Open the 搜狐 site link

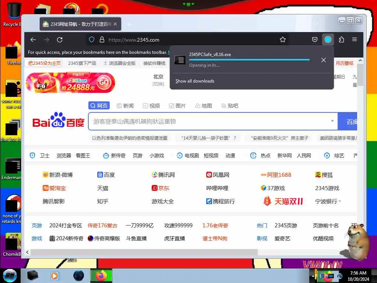click(x=324, y=175)
